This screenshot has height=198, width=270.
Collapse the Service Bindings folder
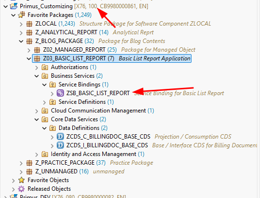click(45, 85)
